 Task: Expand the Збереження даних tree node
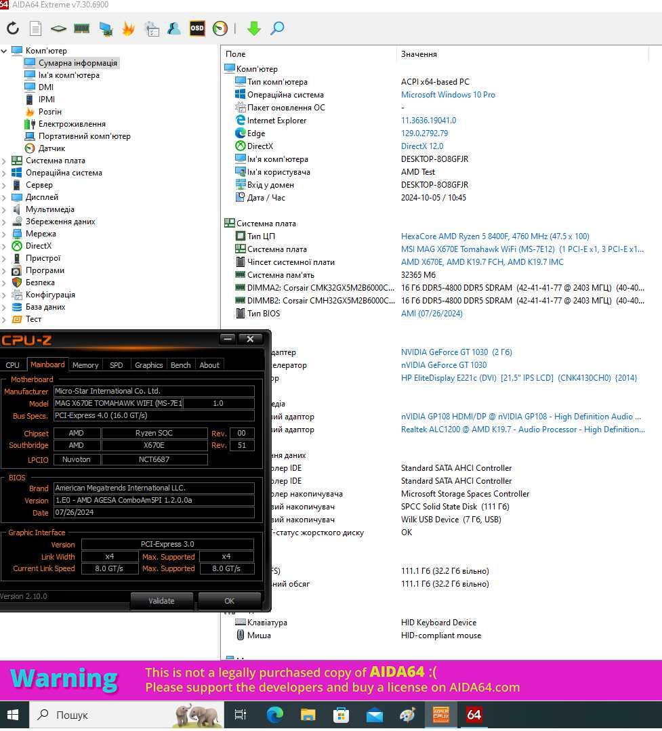(x=4, y=222)
